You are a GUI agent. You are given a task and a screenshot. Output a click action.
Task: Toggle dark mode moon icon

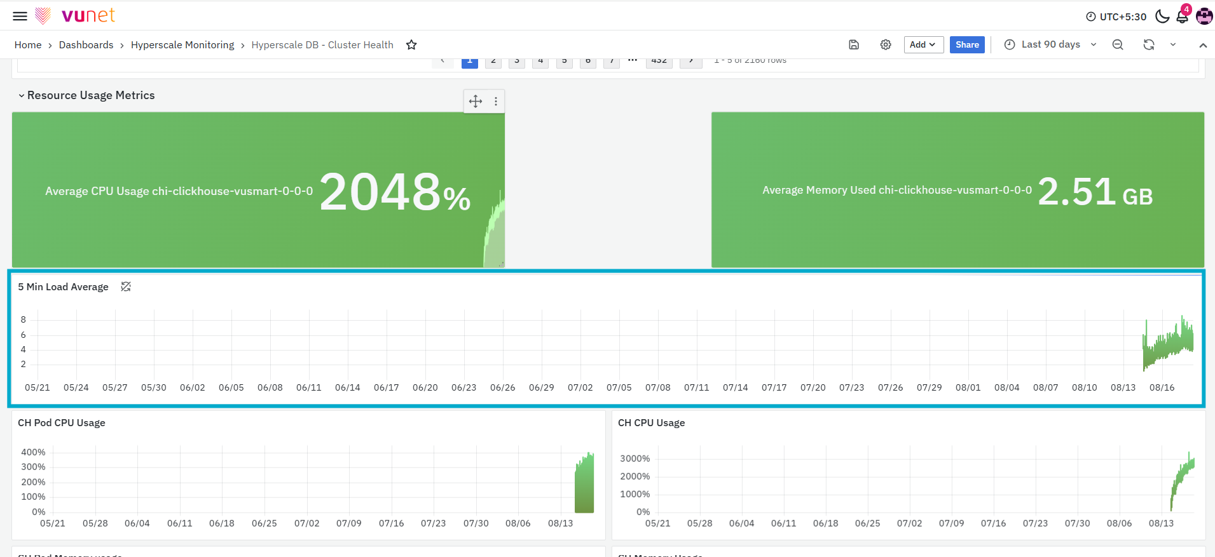pos(1162,17)
